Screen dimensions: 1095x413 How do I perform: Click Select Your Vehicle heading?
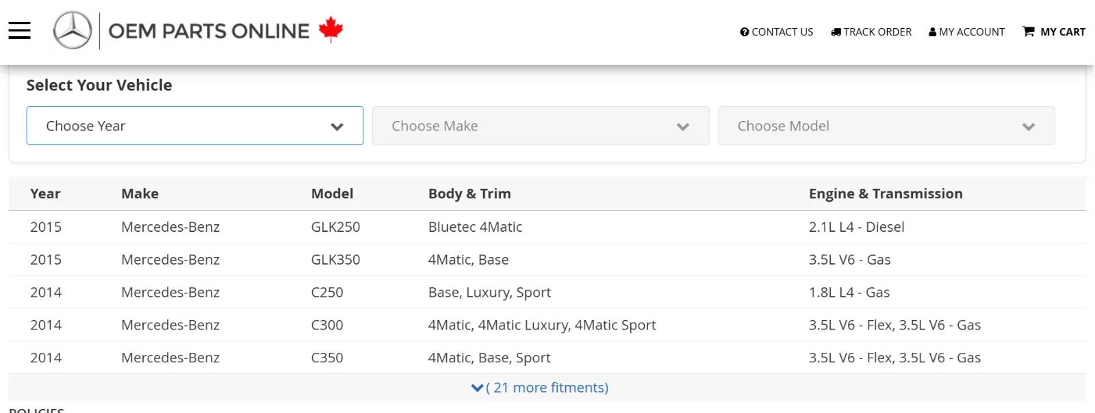point(99,85)
